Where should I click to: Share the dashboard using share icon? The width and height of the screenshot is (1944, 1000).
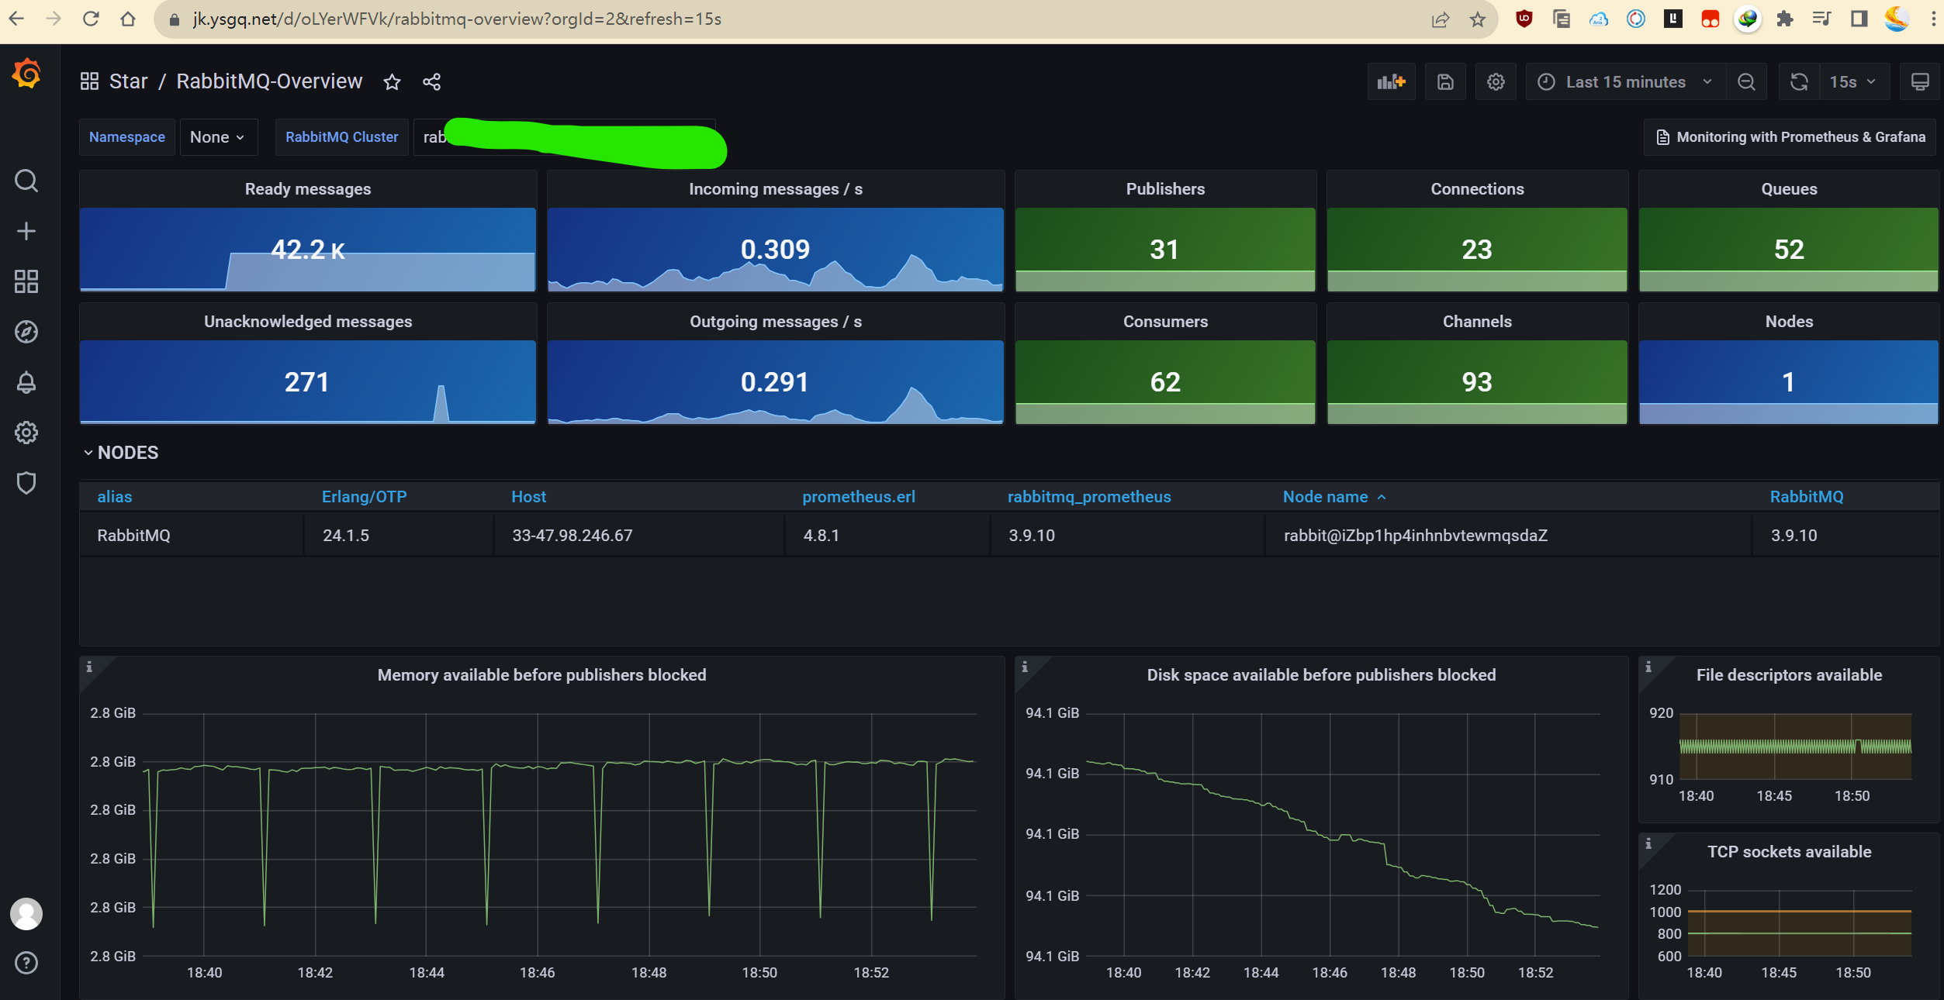pyautogui.click(x=432, y=81)
